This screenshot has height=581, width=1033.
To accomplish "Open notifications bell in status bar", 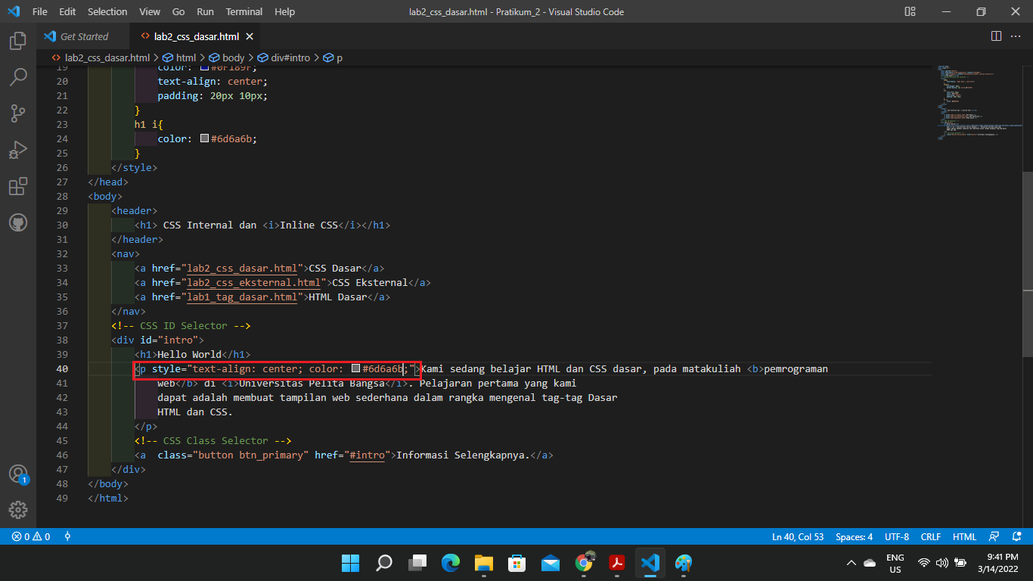I will pos(1018,536).
